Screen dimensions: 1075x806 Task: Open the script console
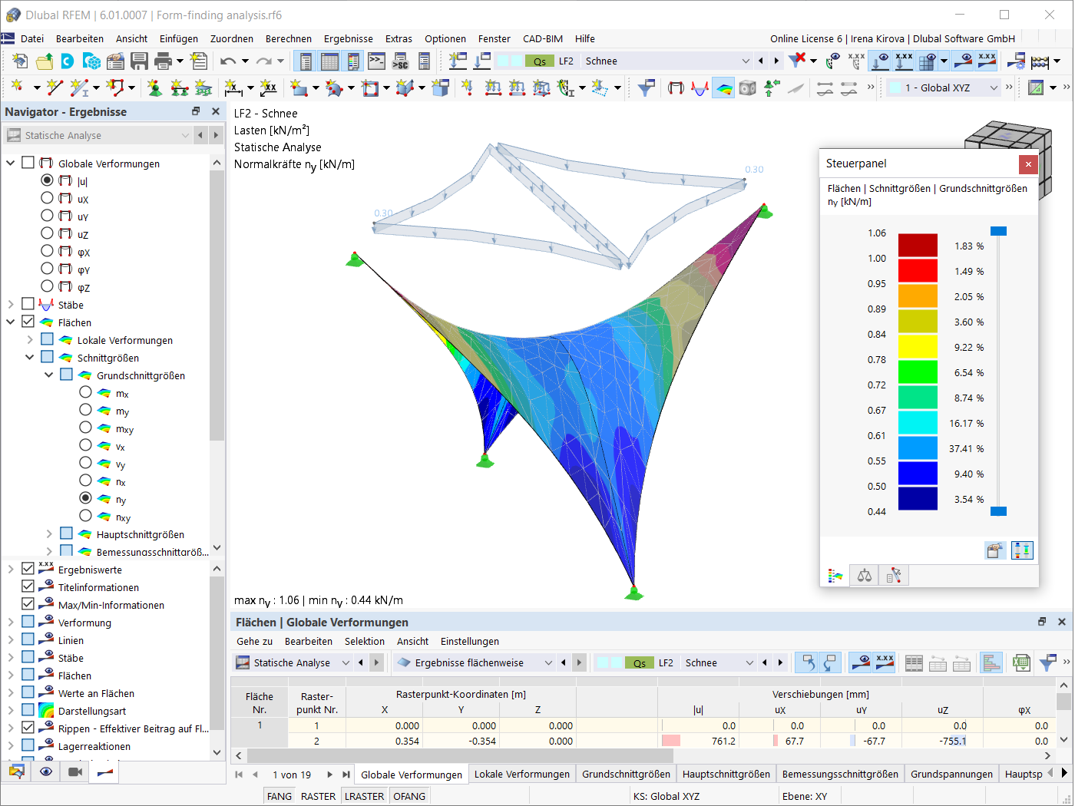376,61
